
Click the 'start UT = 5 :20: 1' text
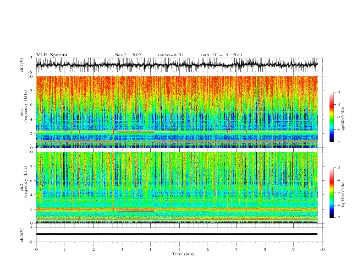coord(221,55)
